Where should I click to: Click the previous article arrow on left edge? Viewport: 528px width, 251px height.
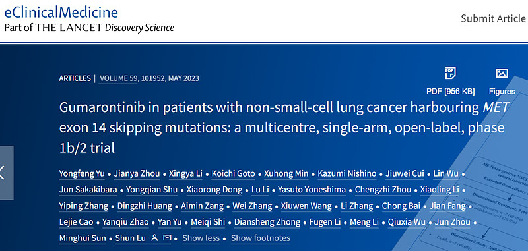(x=7, y=173)
